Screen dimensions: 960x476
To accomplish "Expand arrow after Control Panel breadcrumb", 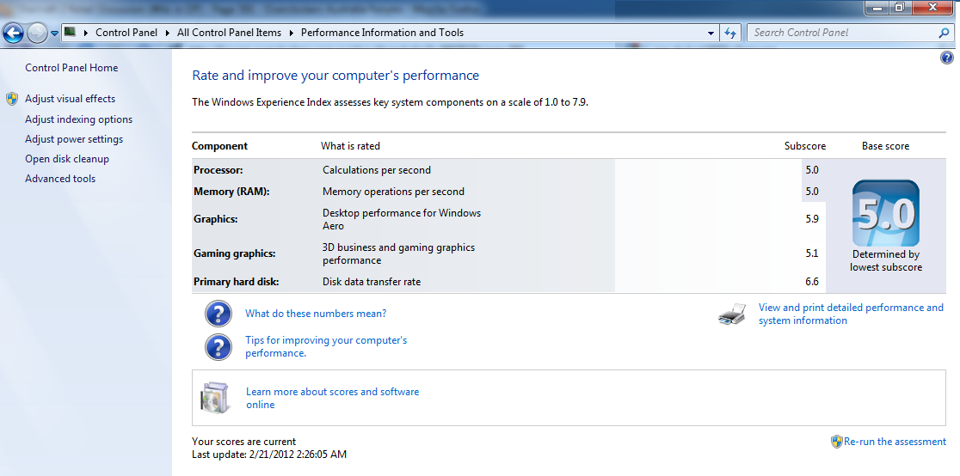I will 167,33.
